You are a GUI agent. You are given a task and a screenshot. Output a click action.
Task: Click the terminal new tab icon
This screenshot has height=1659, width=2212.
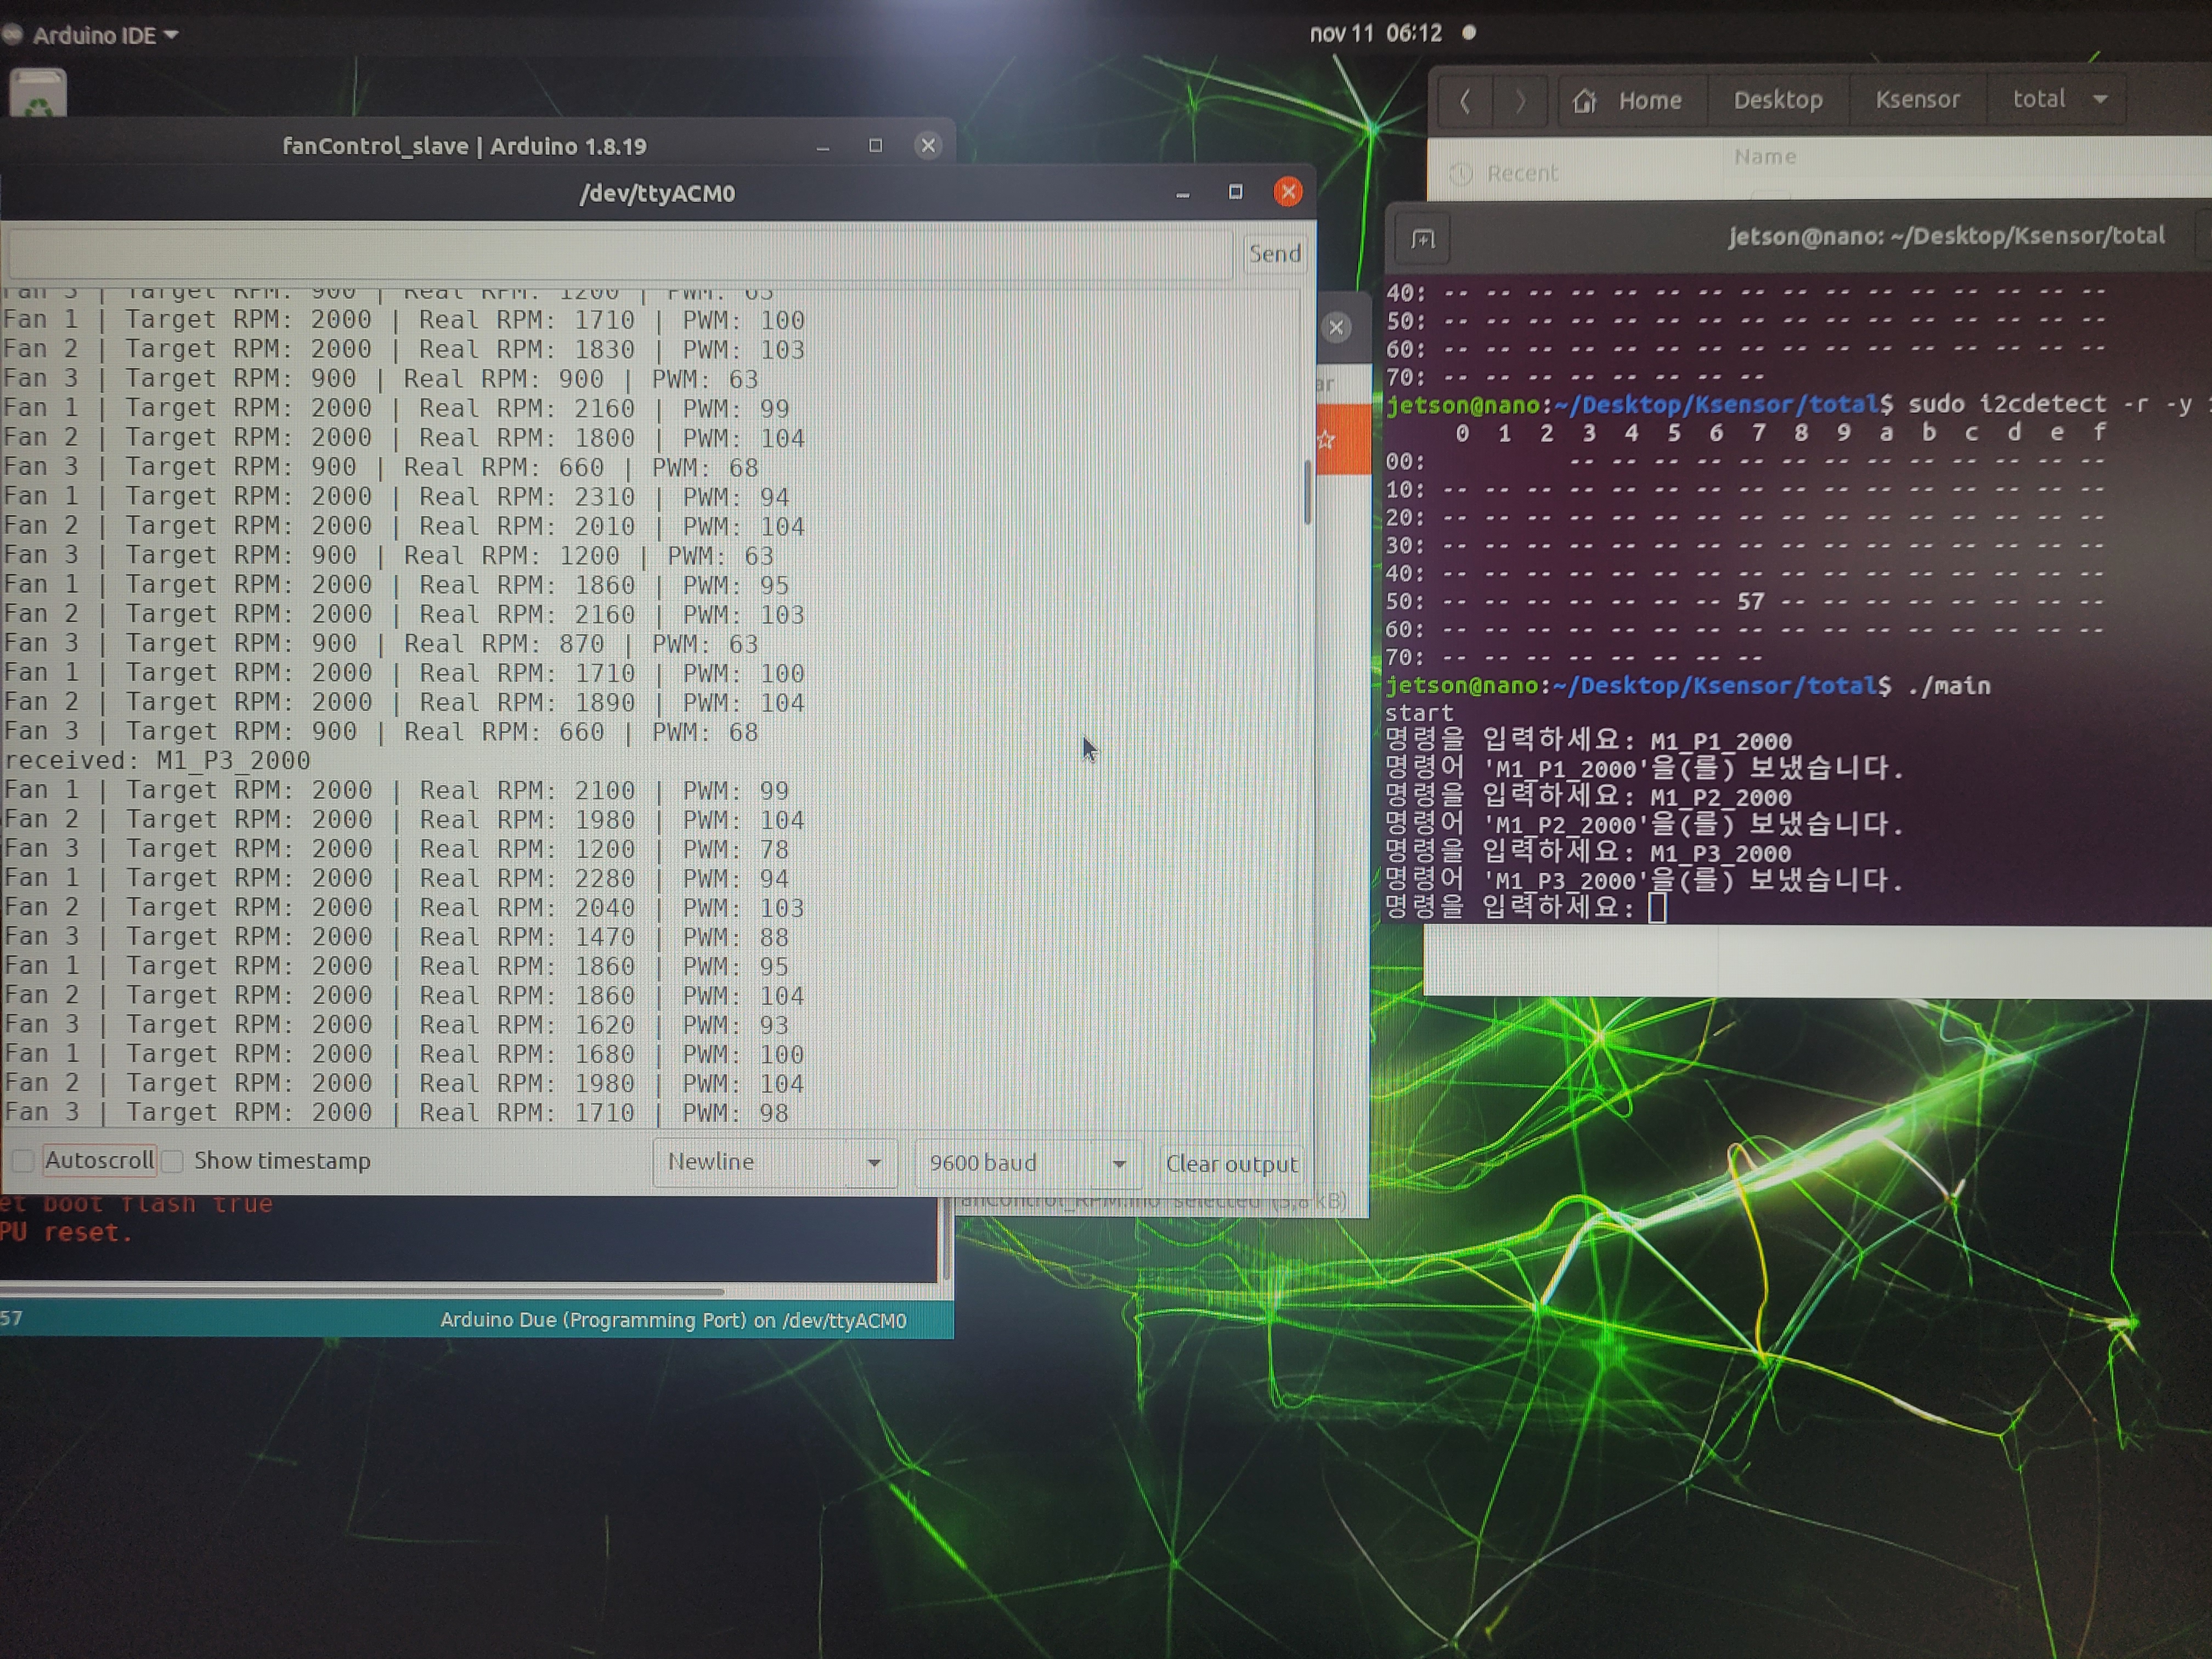[1422, 239]
